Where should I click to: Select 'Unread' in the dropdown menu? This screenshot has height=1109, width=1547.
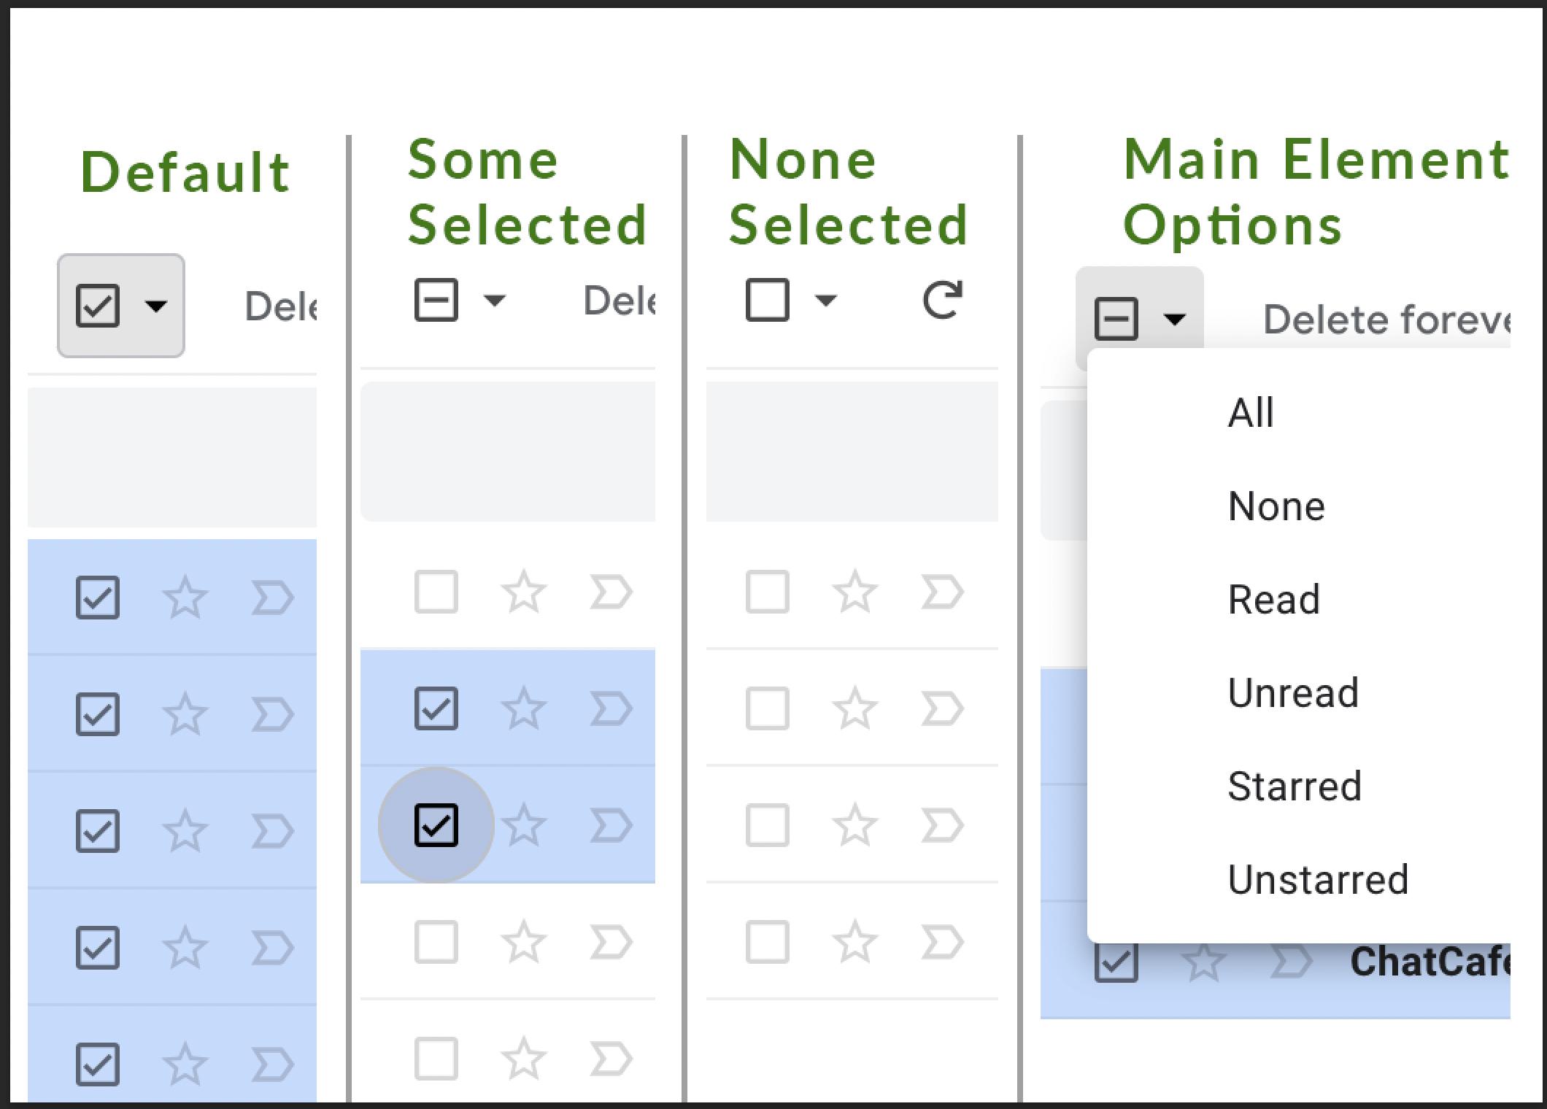pos(1293,692)
